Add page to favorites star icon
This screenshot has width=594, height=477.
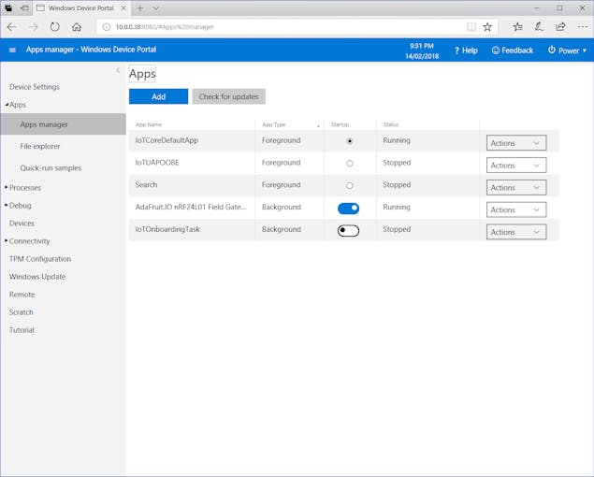tap(487, 27)
